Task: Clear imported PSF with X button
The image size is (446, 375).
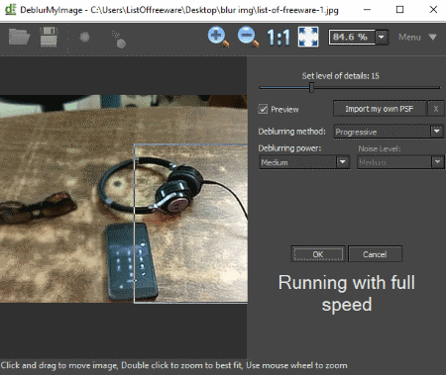Action: click(436, 109)
